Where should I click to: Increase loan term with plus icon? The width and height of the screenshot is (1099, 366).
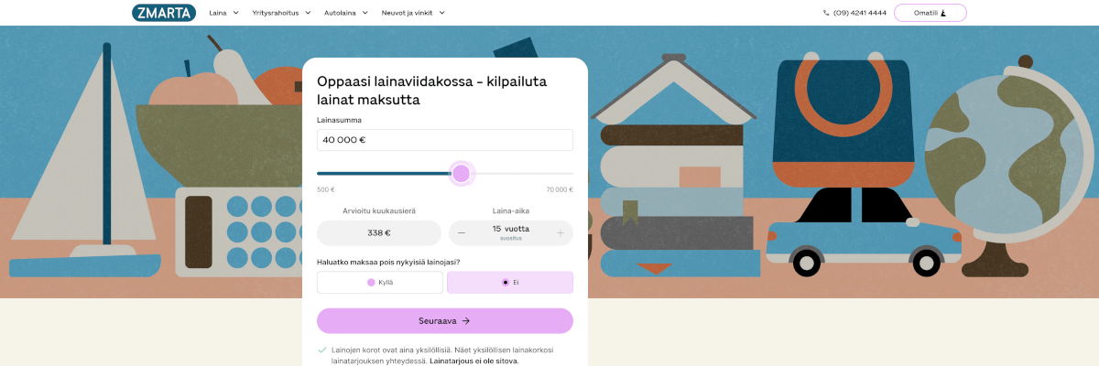click(x=560, y=233)
